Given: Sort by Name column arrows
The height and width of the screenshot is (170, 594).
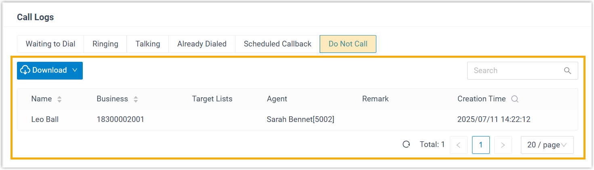Looking at the screenshot, I should [59, 99].
